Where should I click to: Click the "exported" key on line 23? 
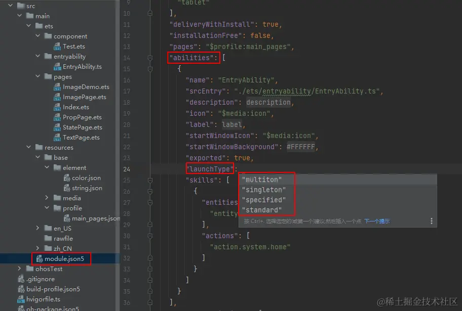(206, 158)
